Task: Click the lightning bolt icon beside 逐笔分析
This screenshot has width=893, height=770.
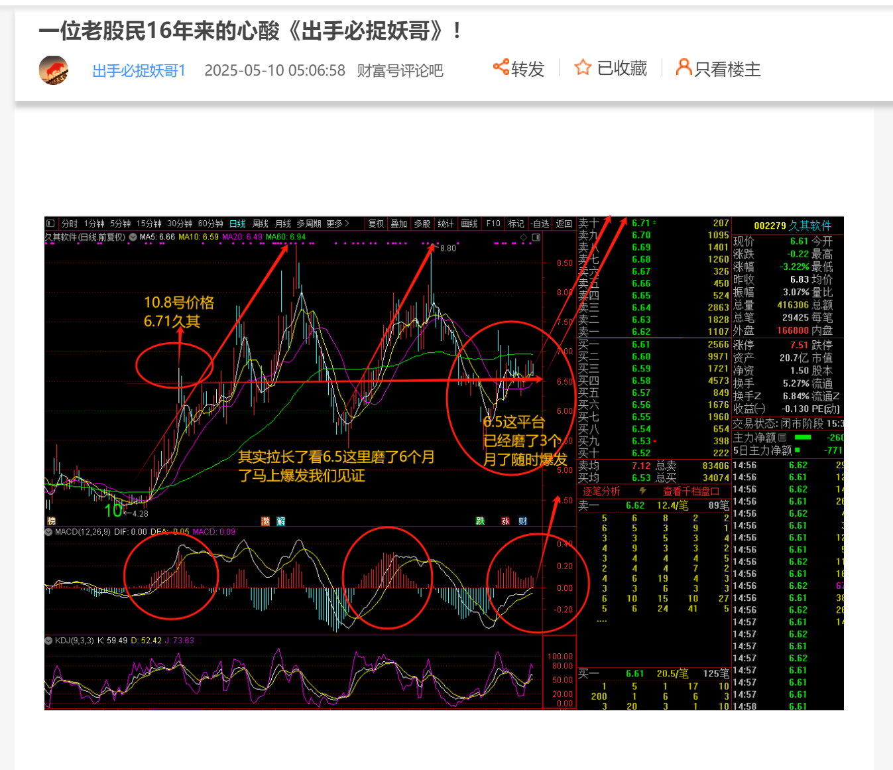Action: [642, 491]
